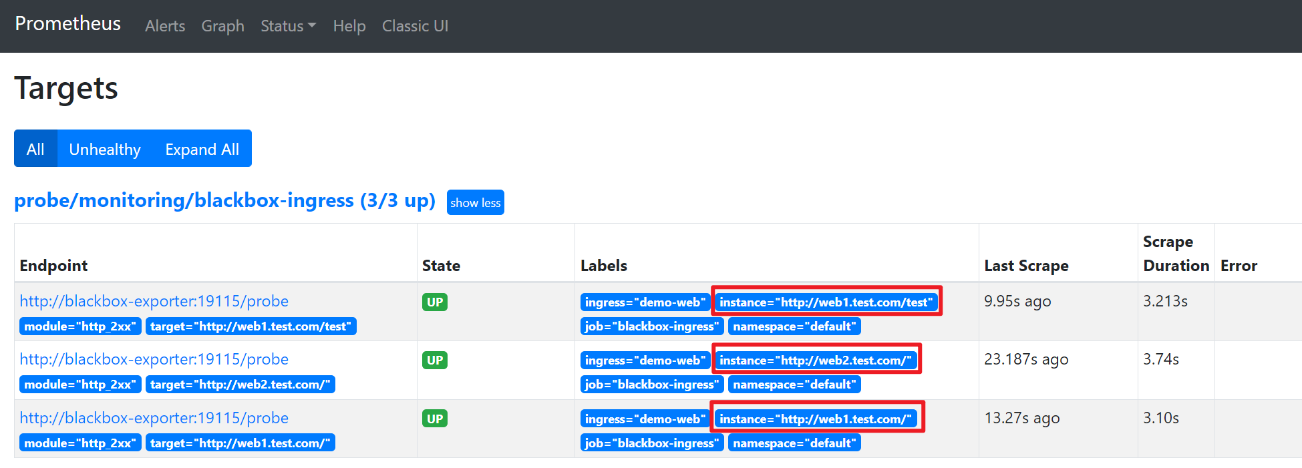Select the All targets filter
Image resolution: width=1302 pixels, height=468 pixels.
point(35,149)
